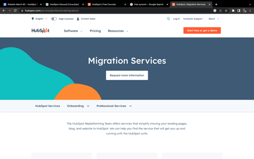
Task: Close the HubSpot Inbound Consultant tab
Action: coord(83,4)
